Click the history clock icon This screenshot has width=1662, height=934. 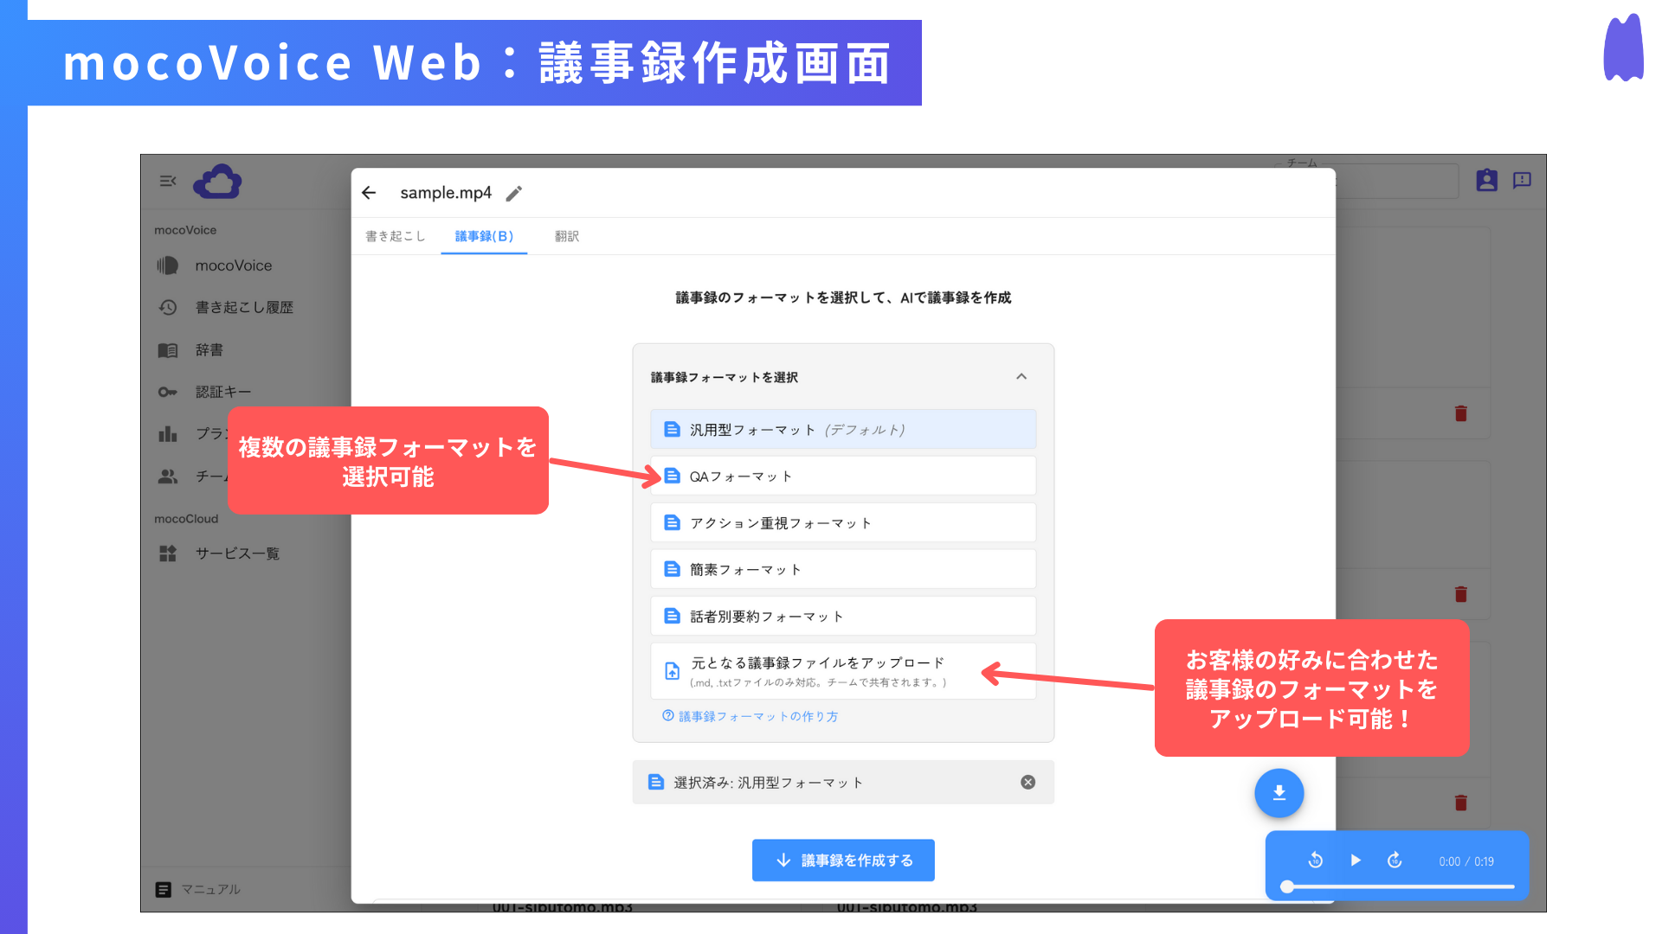pyautogui.click(x=168, y=307)
